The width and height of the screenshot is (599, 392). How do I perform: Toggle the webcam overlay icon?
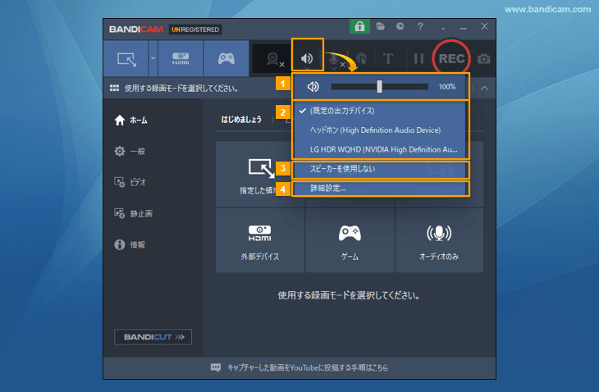pos(273,59)
